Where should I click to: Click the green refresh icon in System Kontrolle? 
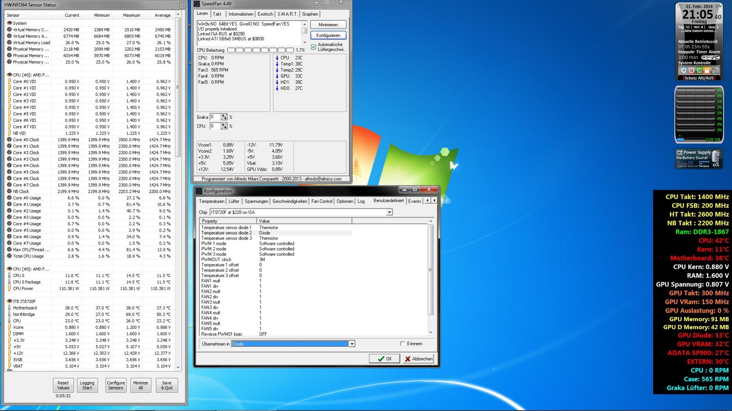[x=699, y=70]
